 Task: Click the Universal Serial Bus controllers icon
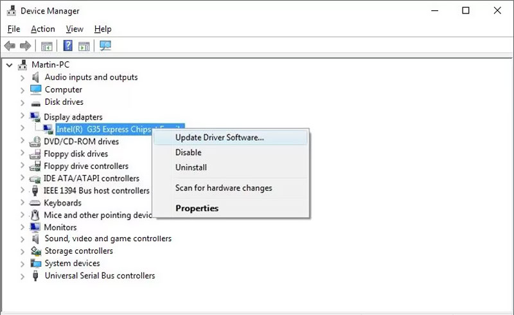click(x=35, y=276)
